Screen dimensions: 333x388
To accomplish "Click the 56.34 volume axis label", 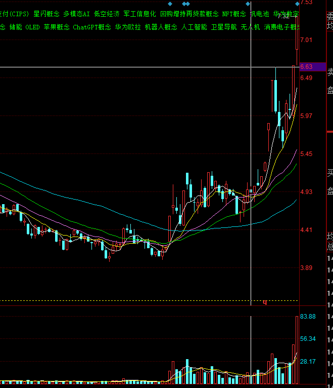I will [308, 339].
